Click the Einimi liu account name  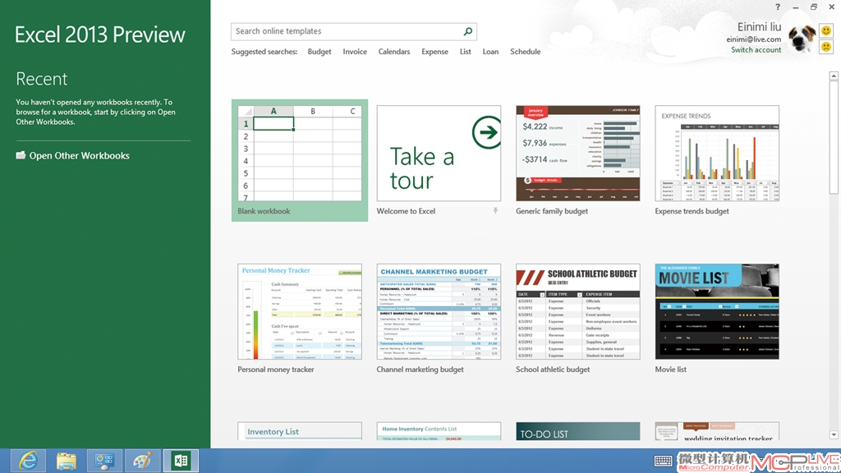click(x=759, y=27)
